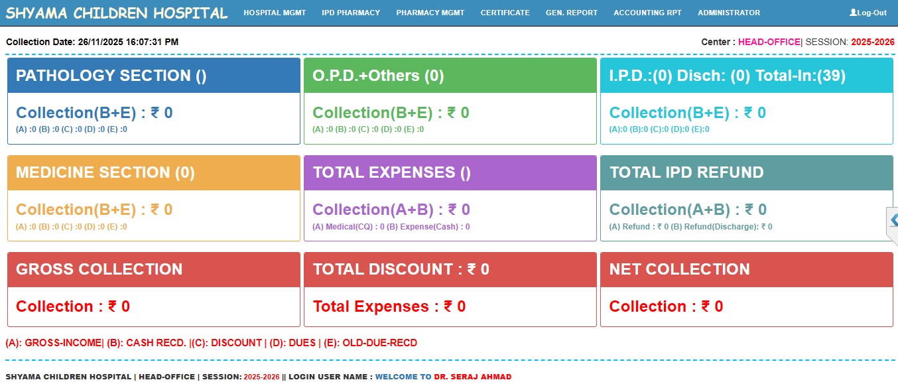Click the user icon beside Log-Out
Image resolution: width=898 pixels, height=388 pixels.
tap(853, 13)
